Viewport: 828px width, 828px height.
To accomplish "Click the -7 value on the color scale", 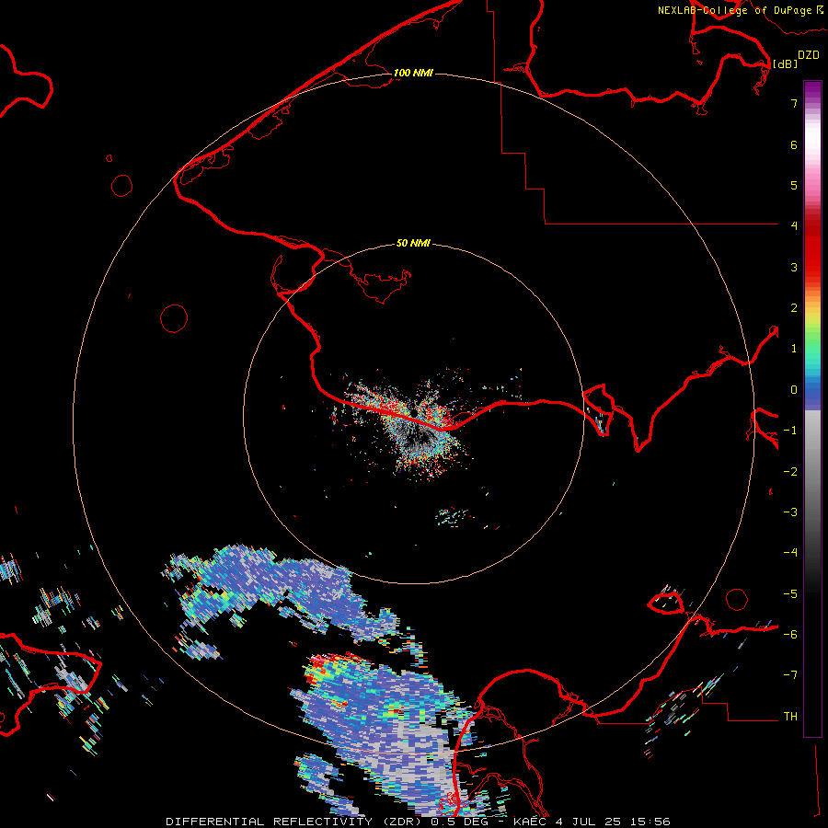I will 790,675.
